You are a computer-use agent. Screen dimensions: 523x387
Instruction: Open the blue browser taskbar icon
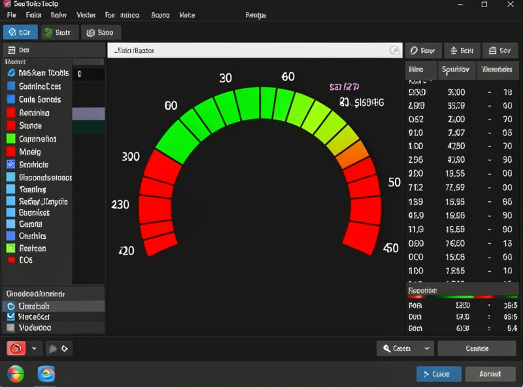tap(46, 374)
